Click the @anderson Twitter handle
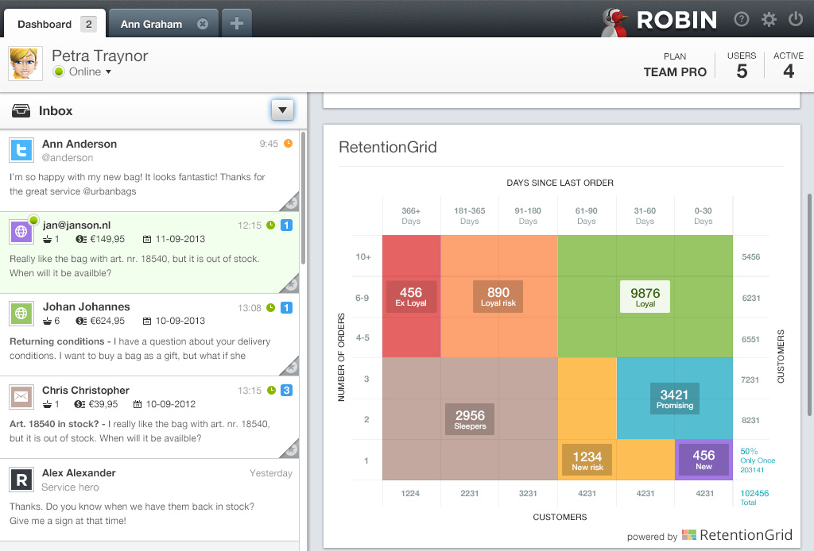Image resolution: width=814 pixels, height=551 pixels. coord(68,157)
